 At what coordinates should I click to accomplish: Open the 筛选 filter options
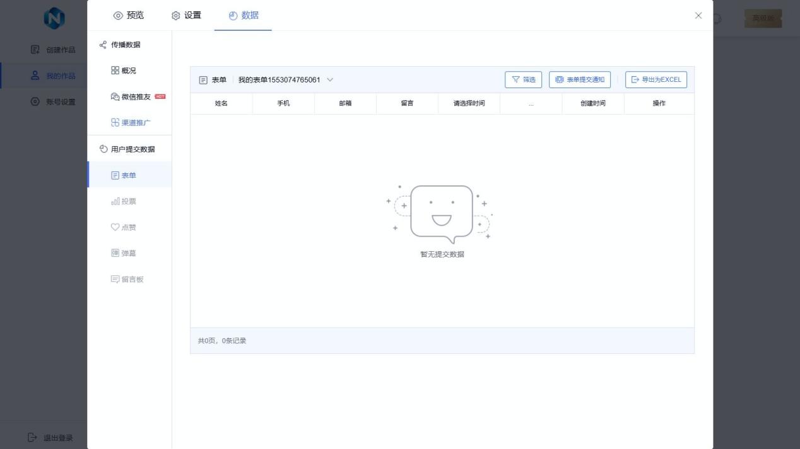tap(523, 79)
